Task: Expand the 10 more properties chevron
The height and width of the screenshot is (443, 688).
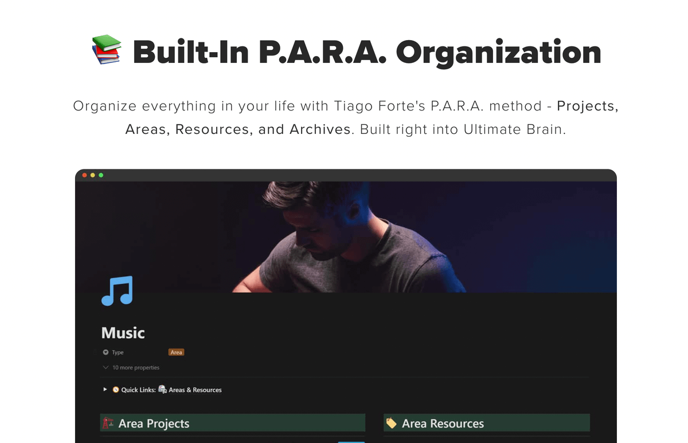Action: coord(105,367)
